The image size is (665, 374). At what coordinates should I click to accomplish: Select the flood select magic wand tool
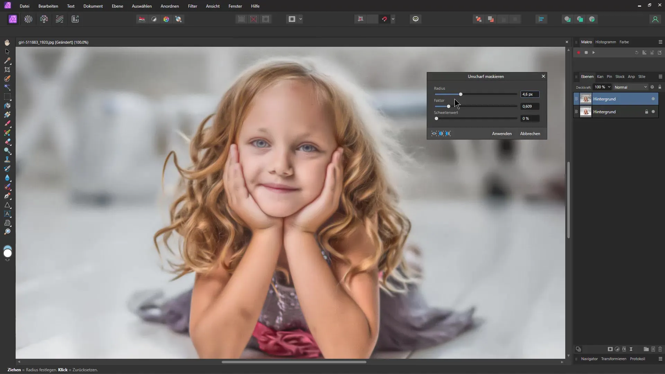7,88
